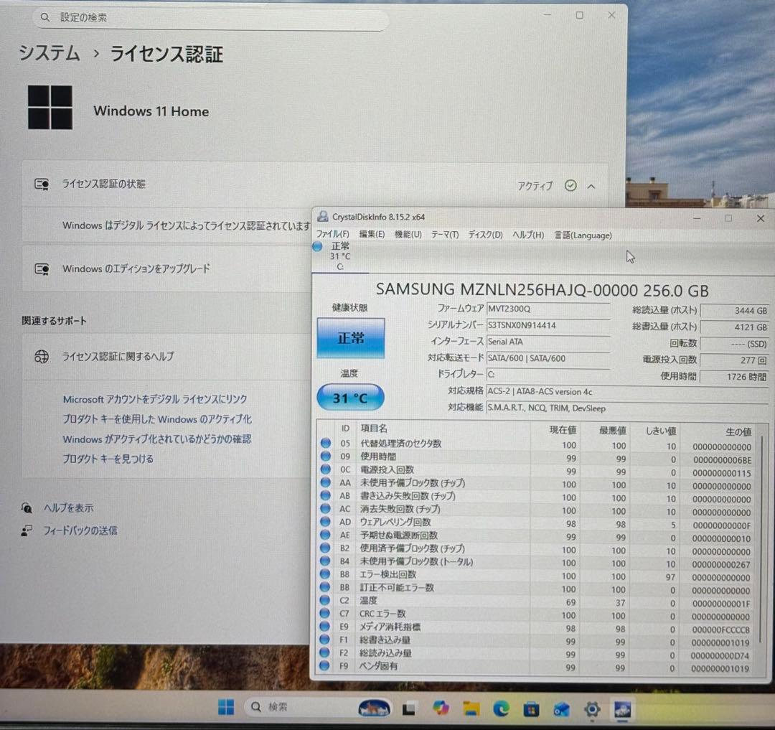Open the ファイル(F) menu in CrystalDiskInfo

click(333, 233)
